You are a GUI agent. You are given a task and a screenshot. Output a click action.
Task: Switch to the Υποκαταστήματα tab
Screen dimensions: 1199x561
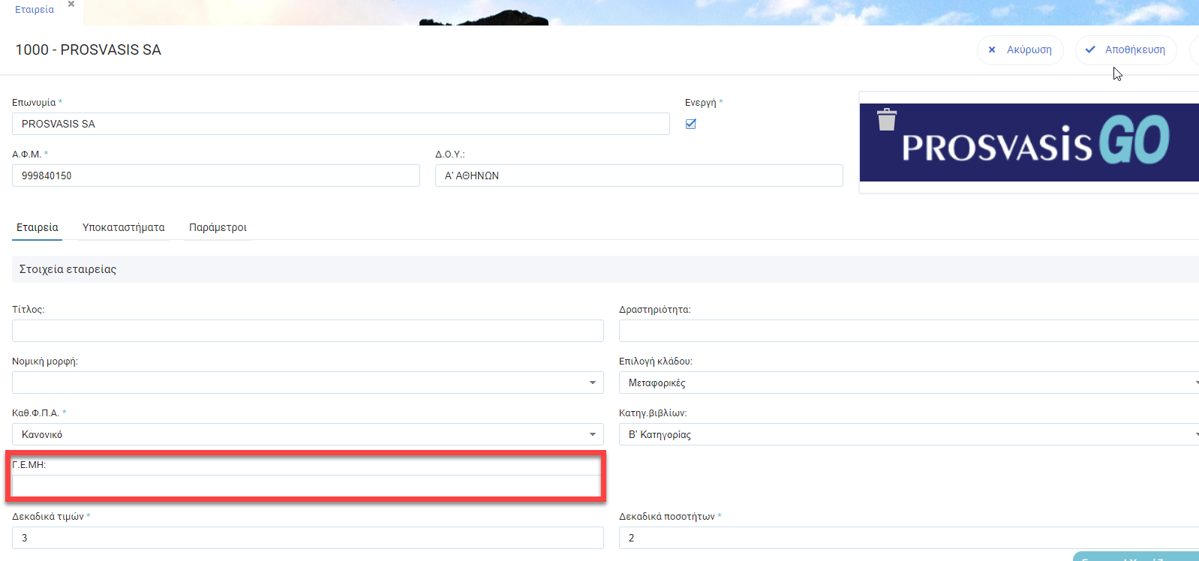(124, 227)
